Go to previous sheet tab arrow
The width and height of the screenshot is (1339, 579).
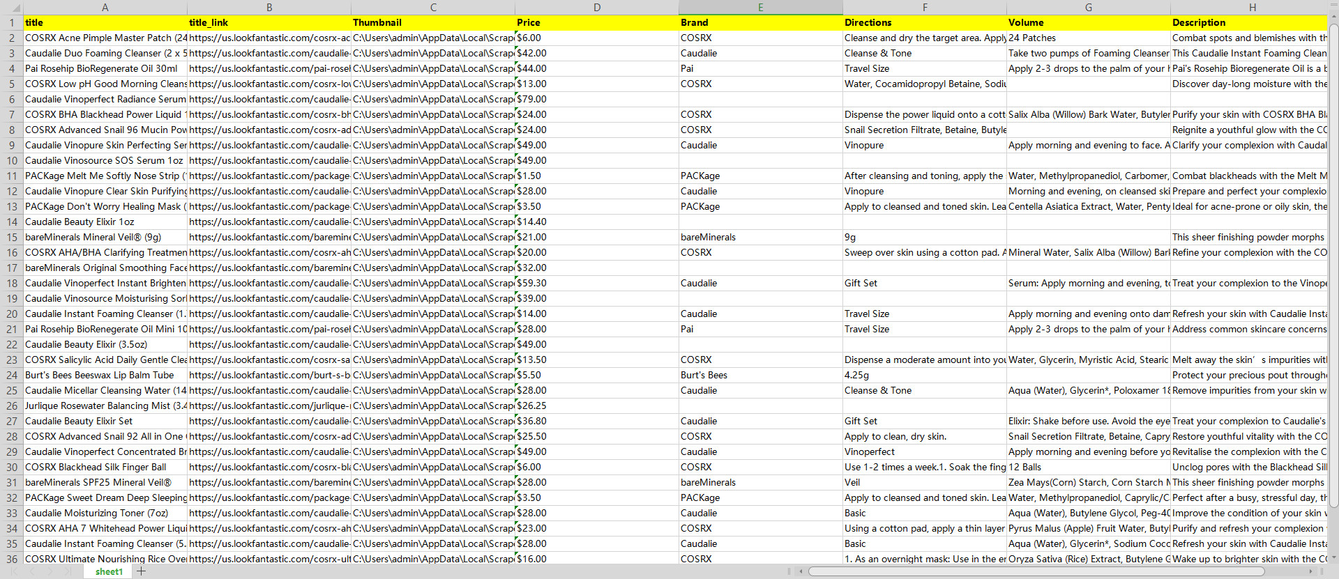click(32, 571)
